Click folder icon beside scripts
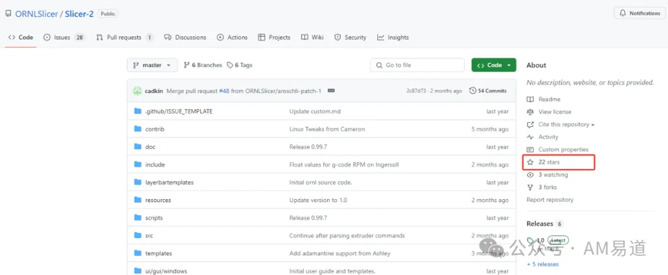Viewport: 668px width, 275px height. point(137,218)
